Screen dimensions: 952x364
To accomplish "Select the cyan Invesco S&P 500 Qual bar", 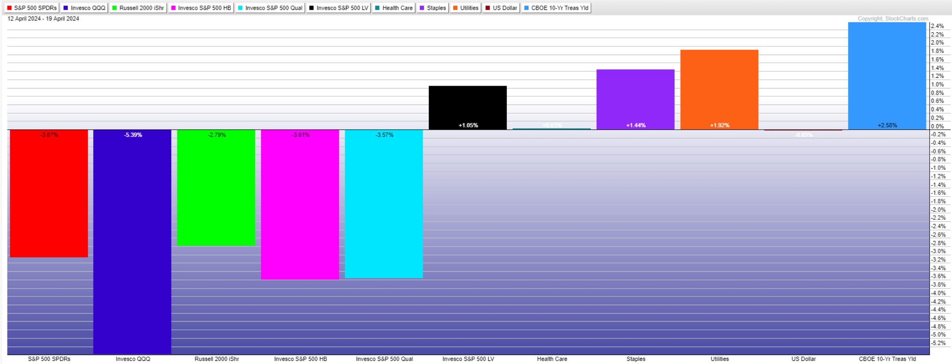I will (x=384, y=204).
